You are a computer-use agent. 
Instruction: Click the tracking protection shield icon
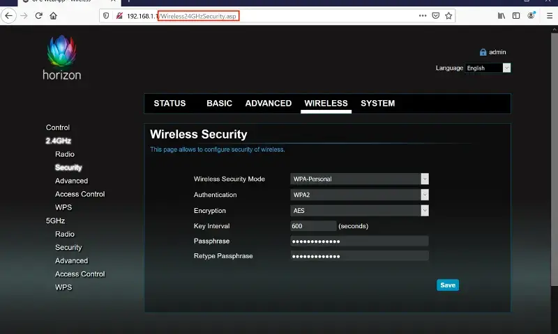pos(106,15)
